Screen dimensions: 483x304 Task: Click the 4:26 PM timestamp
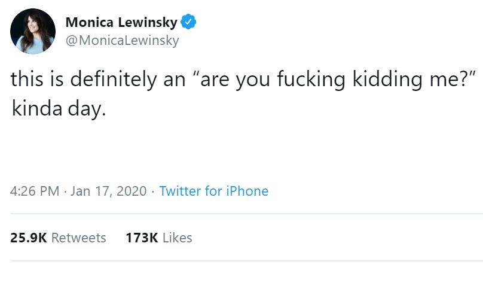[35, 191]
